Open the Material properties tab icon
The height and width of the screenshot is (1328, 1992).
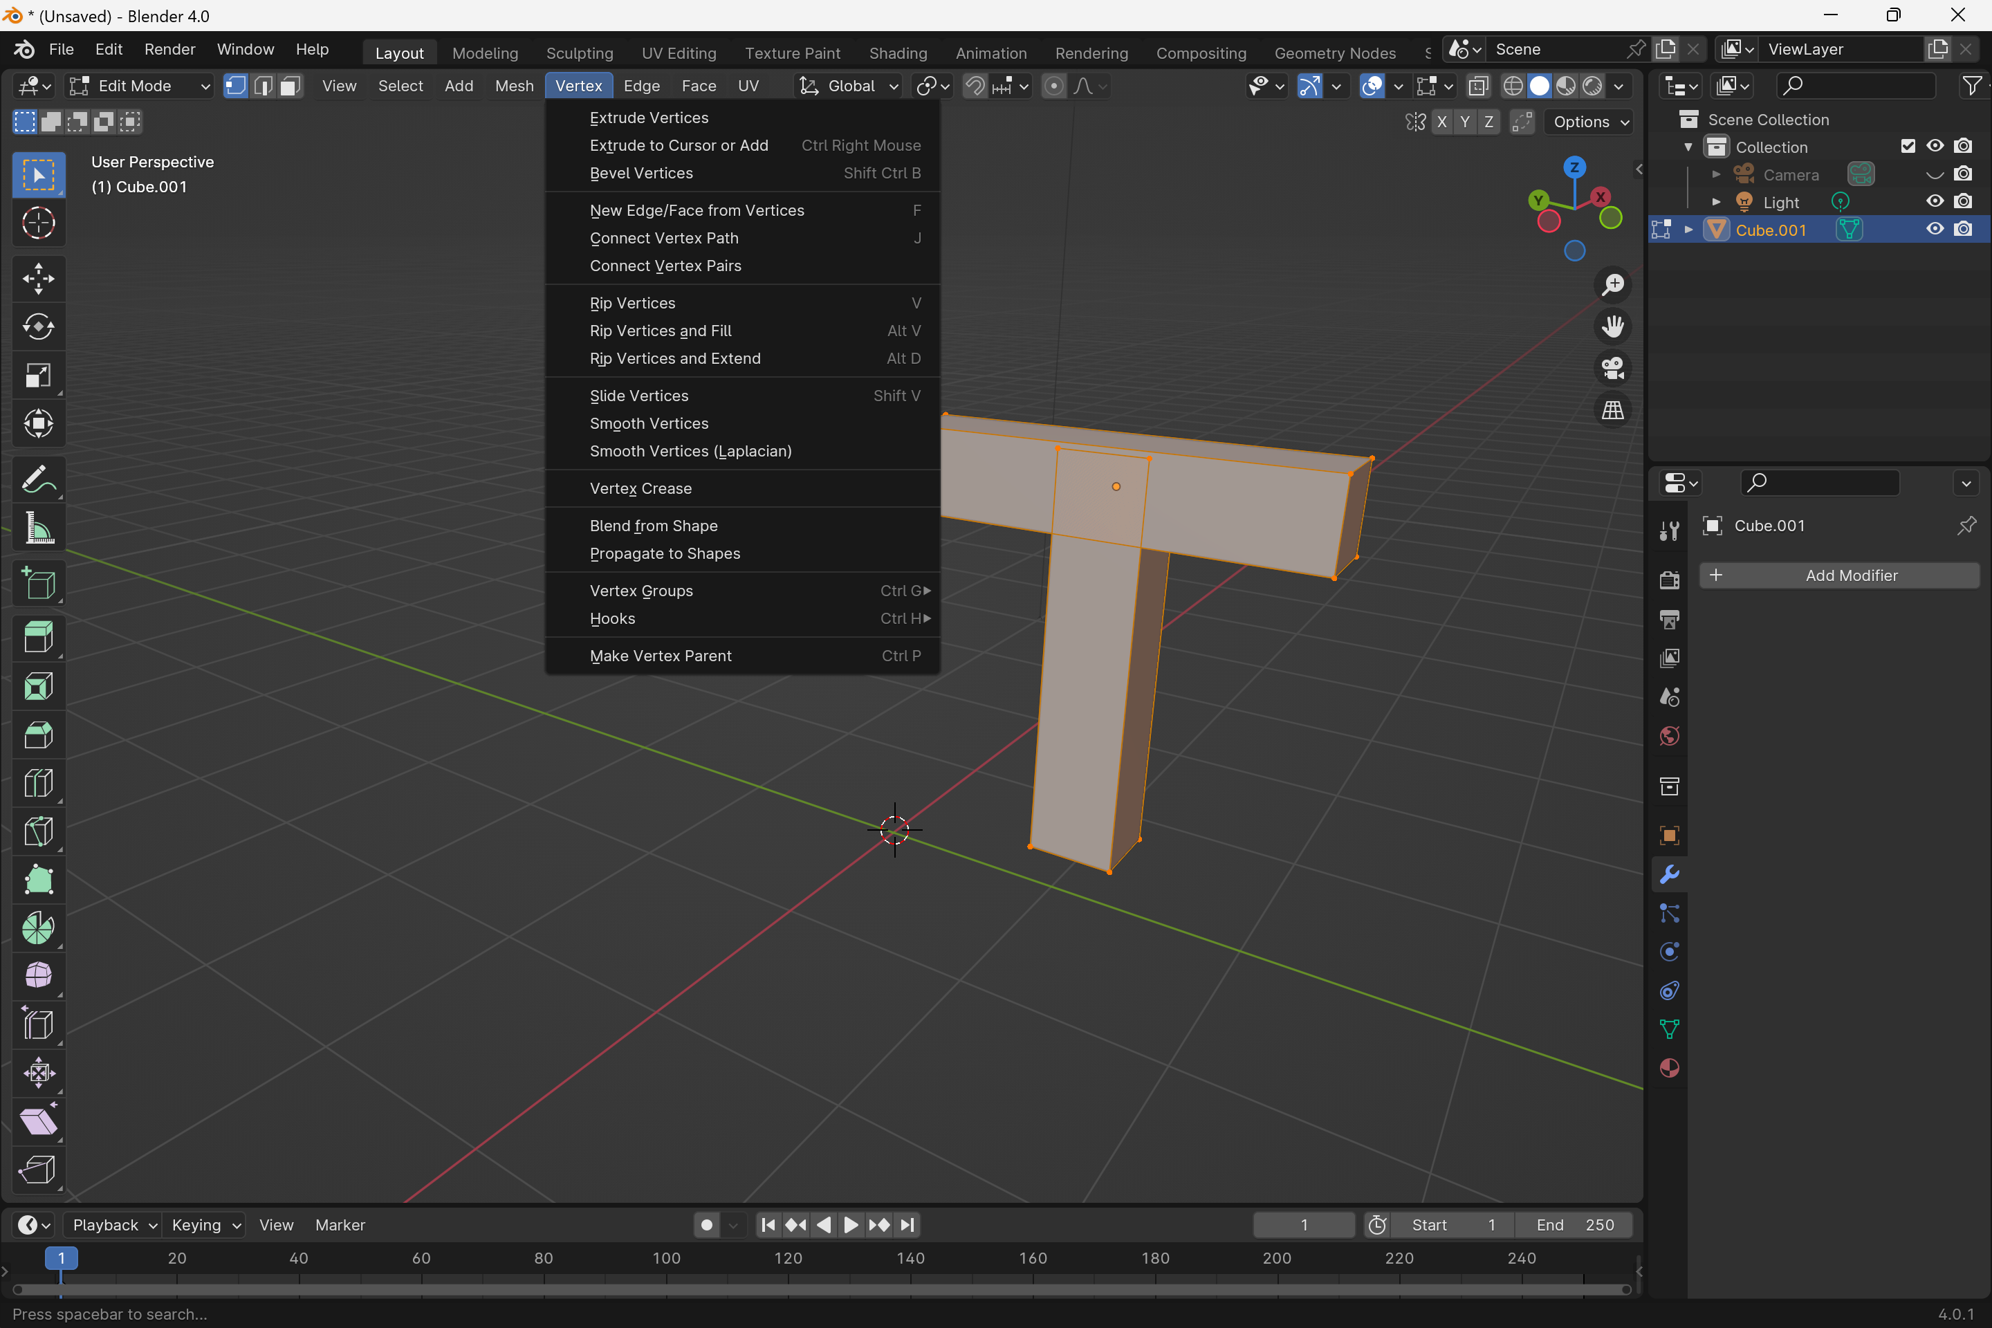(x=1669, y=1068)
